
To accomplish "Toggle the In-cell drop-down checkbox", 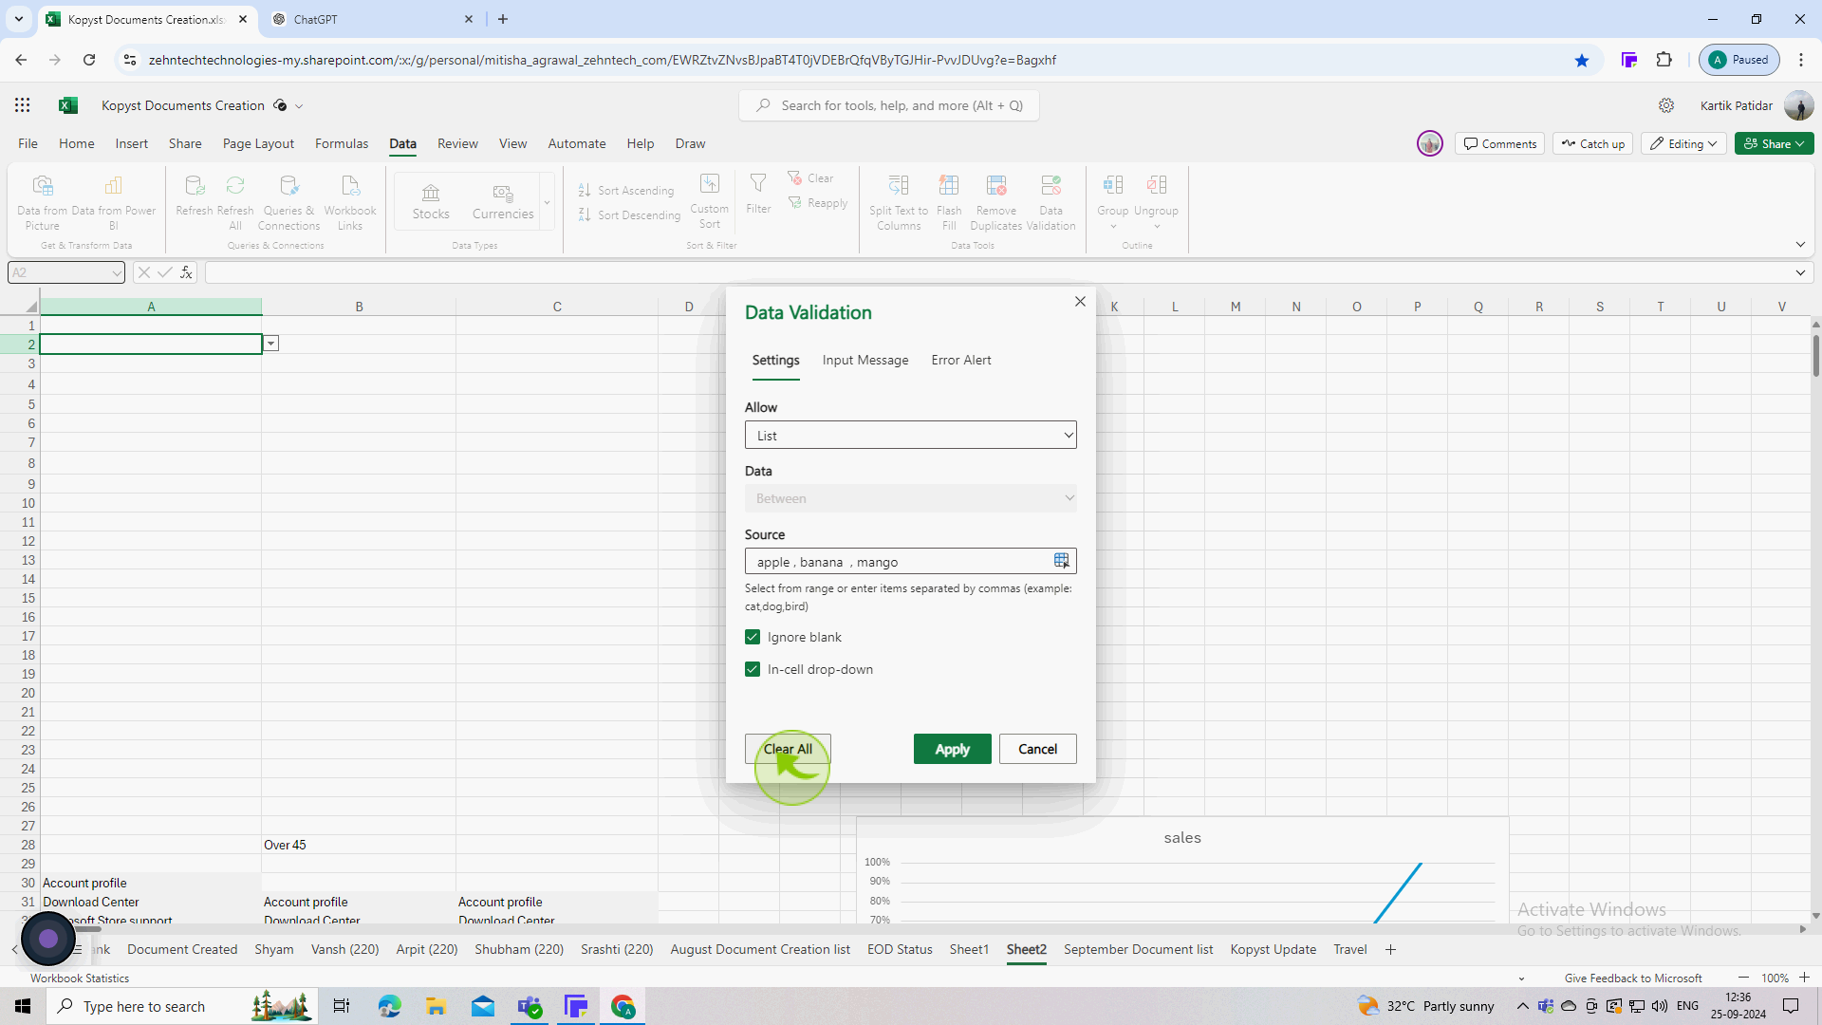I will (x=753, y=669).
